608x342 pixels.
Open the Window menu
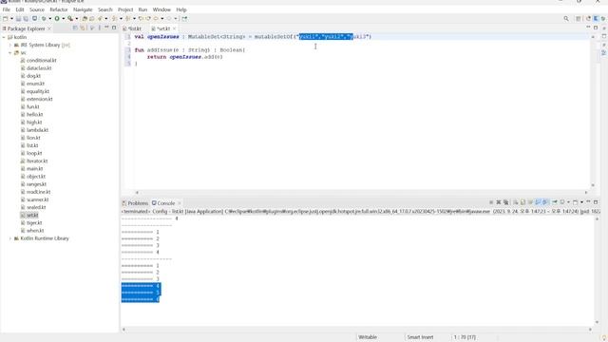[161, 9]
